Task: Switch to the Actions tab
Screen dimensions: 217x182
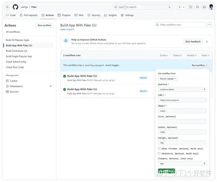Action: coord(48,15)
